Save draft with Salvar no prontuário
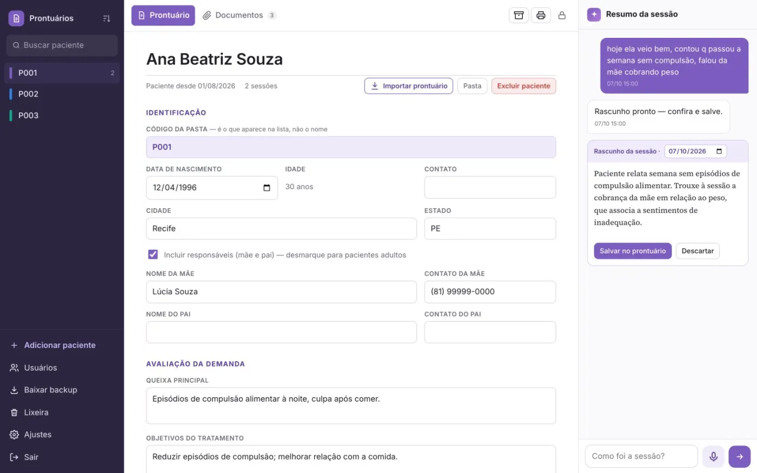 pos(633,251)
